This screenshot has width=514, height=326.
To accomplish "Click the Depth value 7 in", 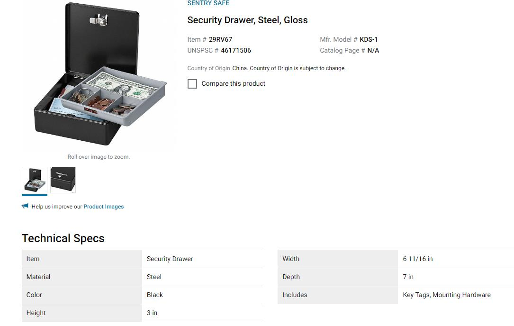I will pos(408,277).
